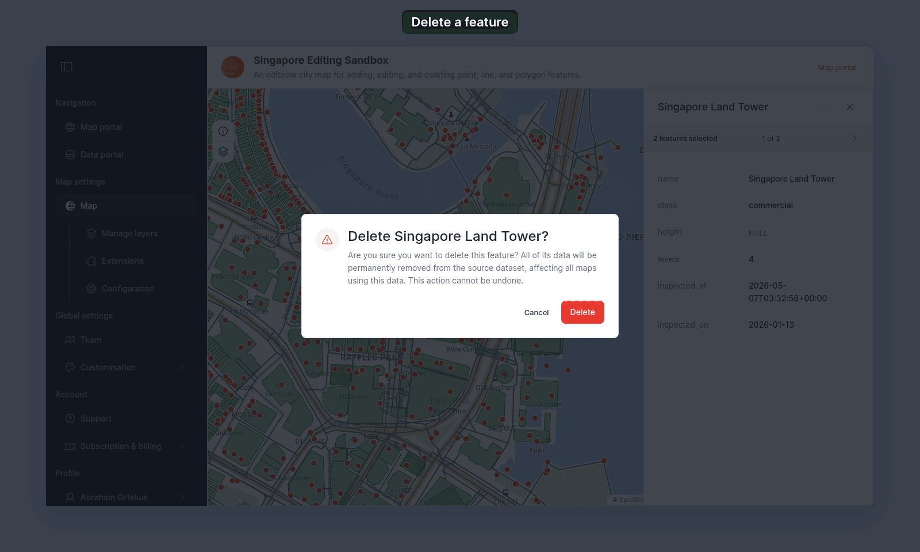Go to next selected feature arrow
Viewport: 920px width, 552px height.
tap(854, 139)
